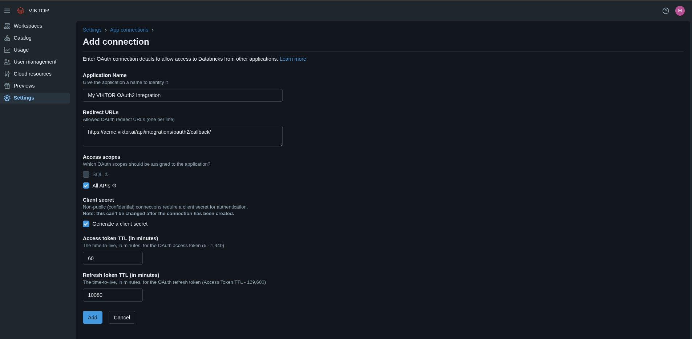Image resolution: width=692 pixels, height=339 pixels.
Task: Click the info icon beside All APIs
Action: coord(114,186)
